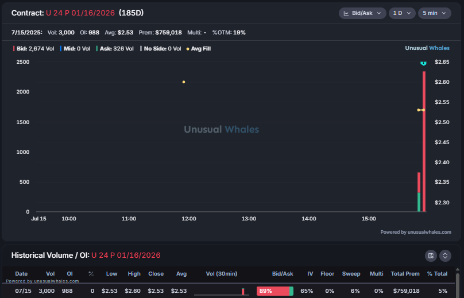
Task: Open the Bid/Ask chart type dropdown
Action: 362,13
